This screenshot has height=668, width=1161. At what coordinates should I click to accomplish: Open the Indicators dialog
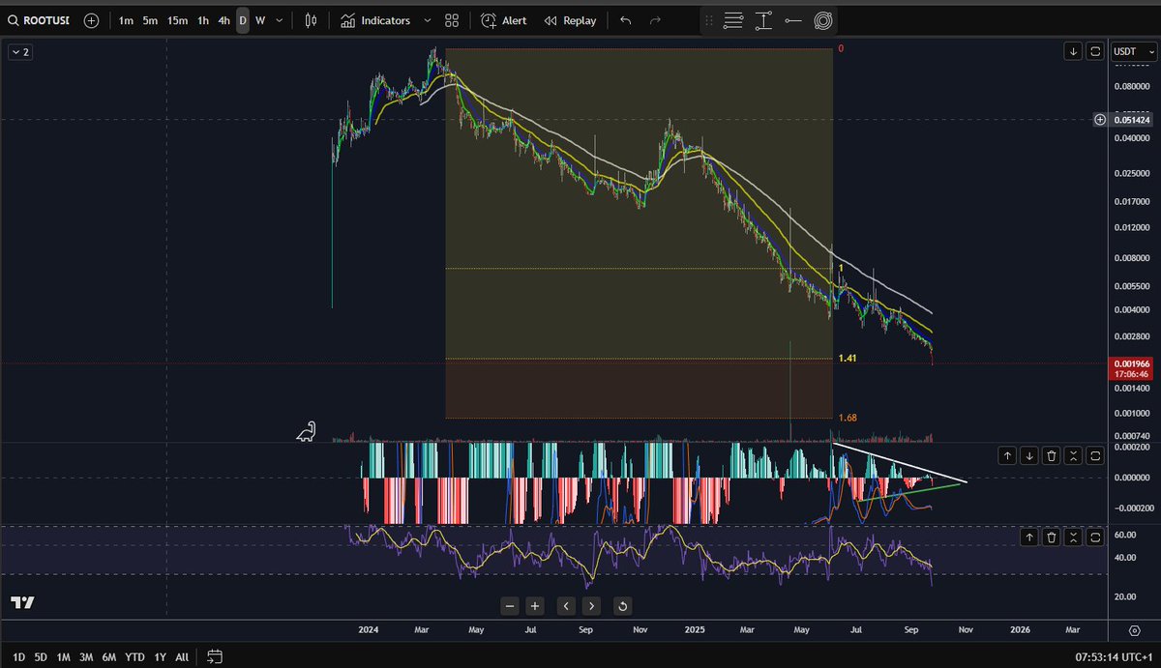[x=375, y=20]
